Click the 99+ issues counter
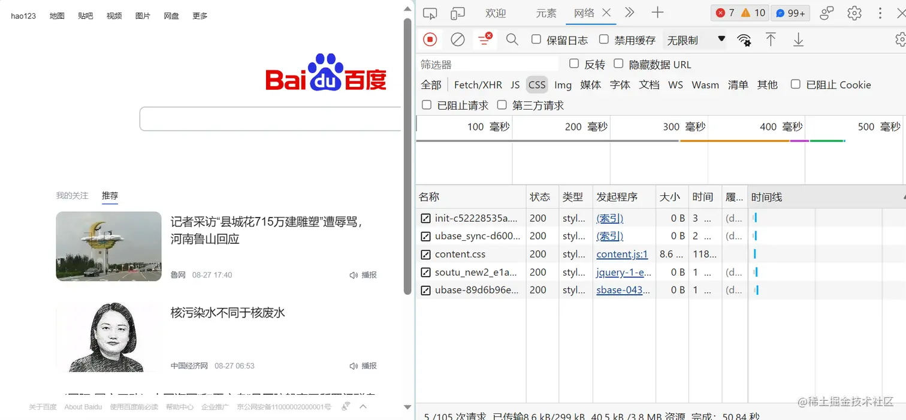 pyautogui.click(x=790, y=13)
